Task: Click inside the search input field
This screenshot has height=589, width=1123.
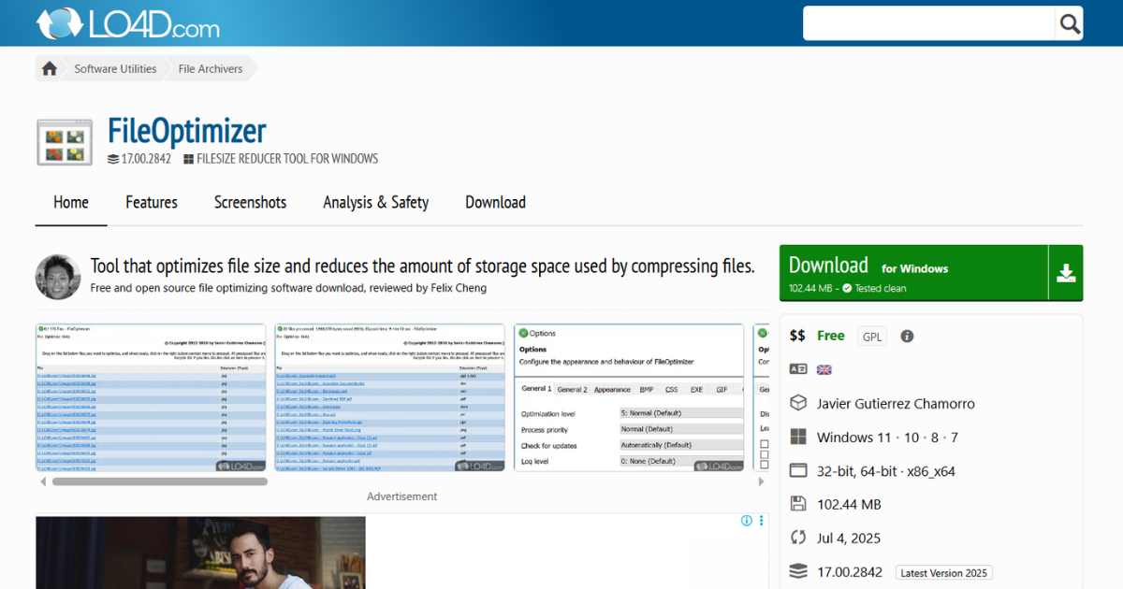Action: pos(926,22)
